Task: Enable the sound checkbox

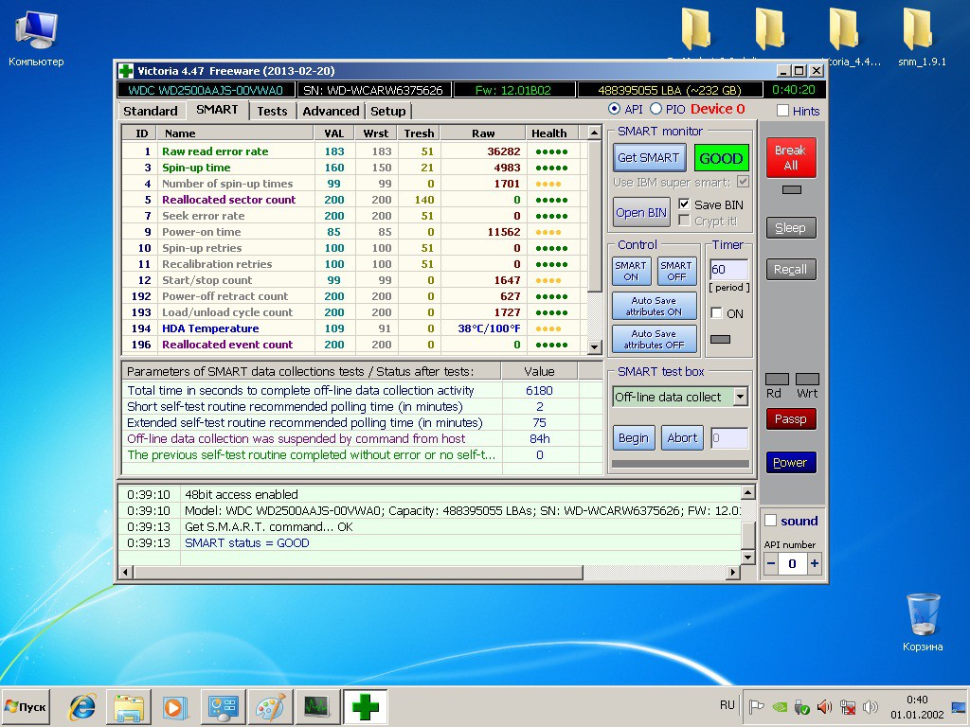Action: pyautogui.click(x=770, y=521)
